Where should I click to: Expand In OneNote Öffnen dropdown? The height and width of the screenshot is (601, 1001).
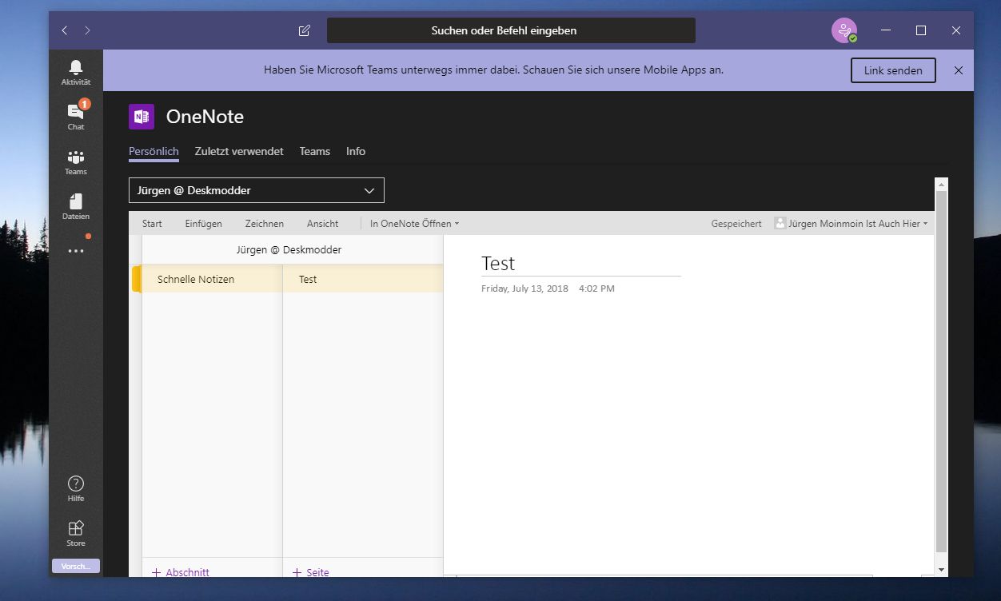[414, 224]
